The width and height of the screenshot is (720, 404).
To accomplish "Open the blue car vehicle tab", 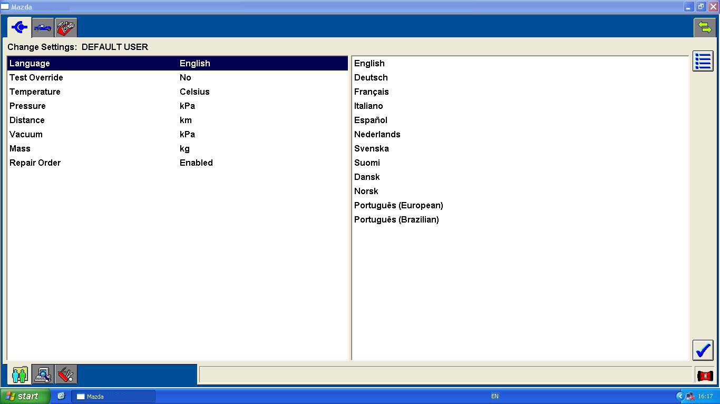I will [x=43, y=27].
